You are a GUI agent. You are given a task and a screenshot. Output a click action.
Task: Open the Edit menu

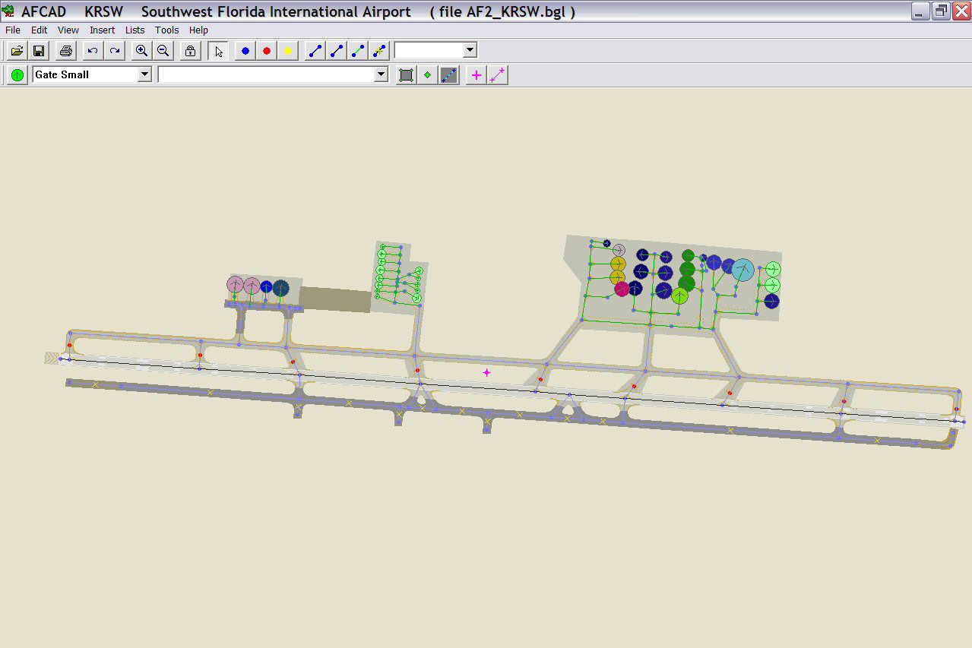tap(40, 30)
